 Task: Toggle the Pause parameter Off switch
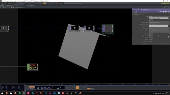tap(151, 40)
